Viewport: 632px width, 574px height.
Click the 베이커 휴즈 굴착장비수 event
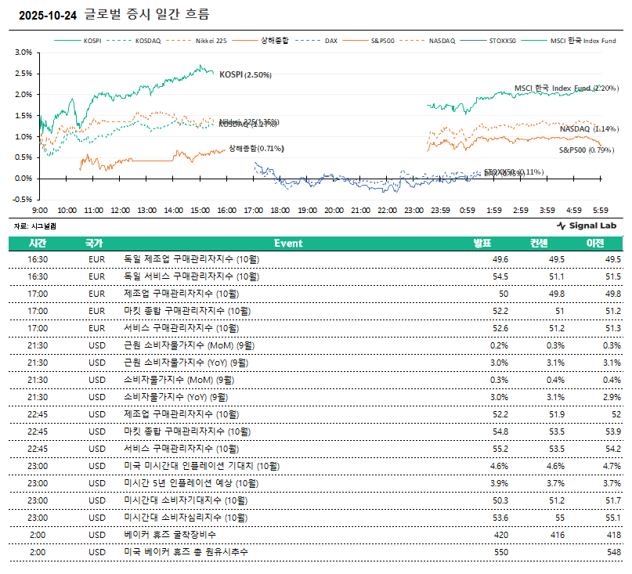[x=170, y=535]
